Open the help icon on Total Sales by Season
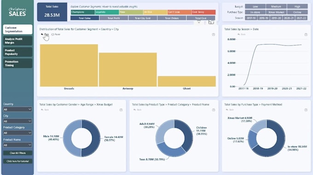Screen dimensions: 313x175 (306, 34)
